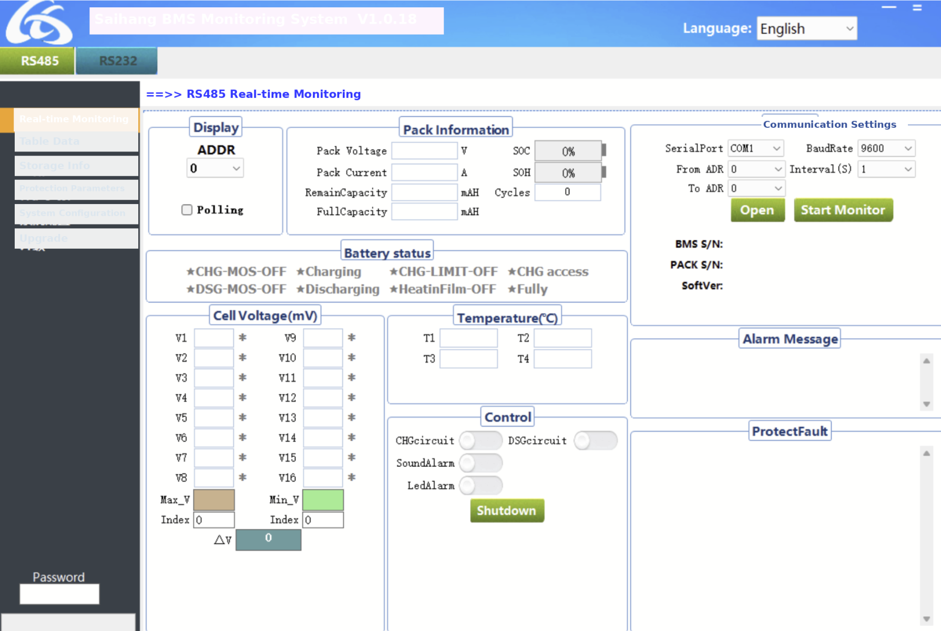
Task: Click the scroll-up arrow in Alarm Message
Action: pos(927,361)
